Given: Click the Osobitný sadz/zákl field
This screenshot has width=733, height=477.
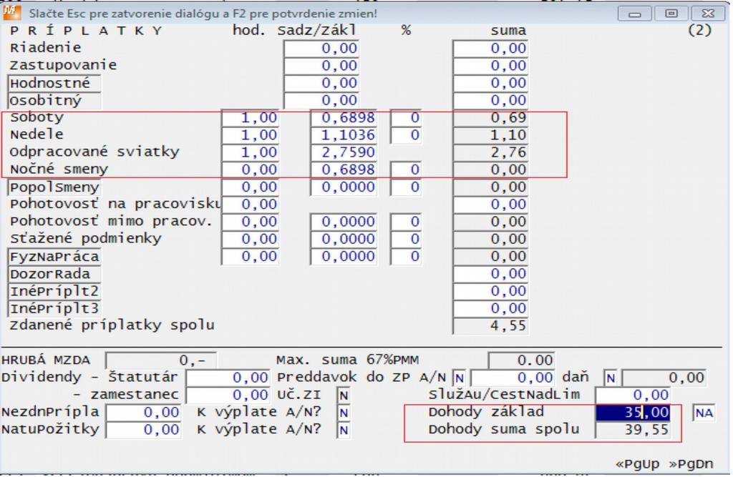Looking at the screenshot, I should [321, 100].
